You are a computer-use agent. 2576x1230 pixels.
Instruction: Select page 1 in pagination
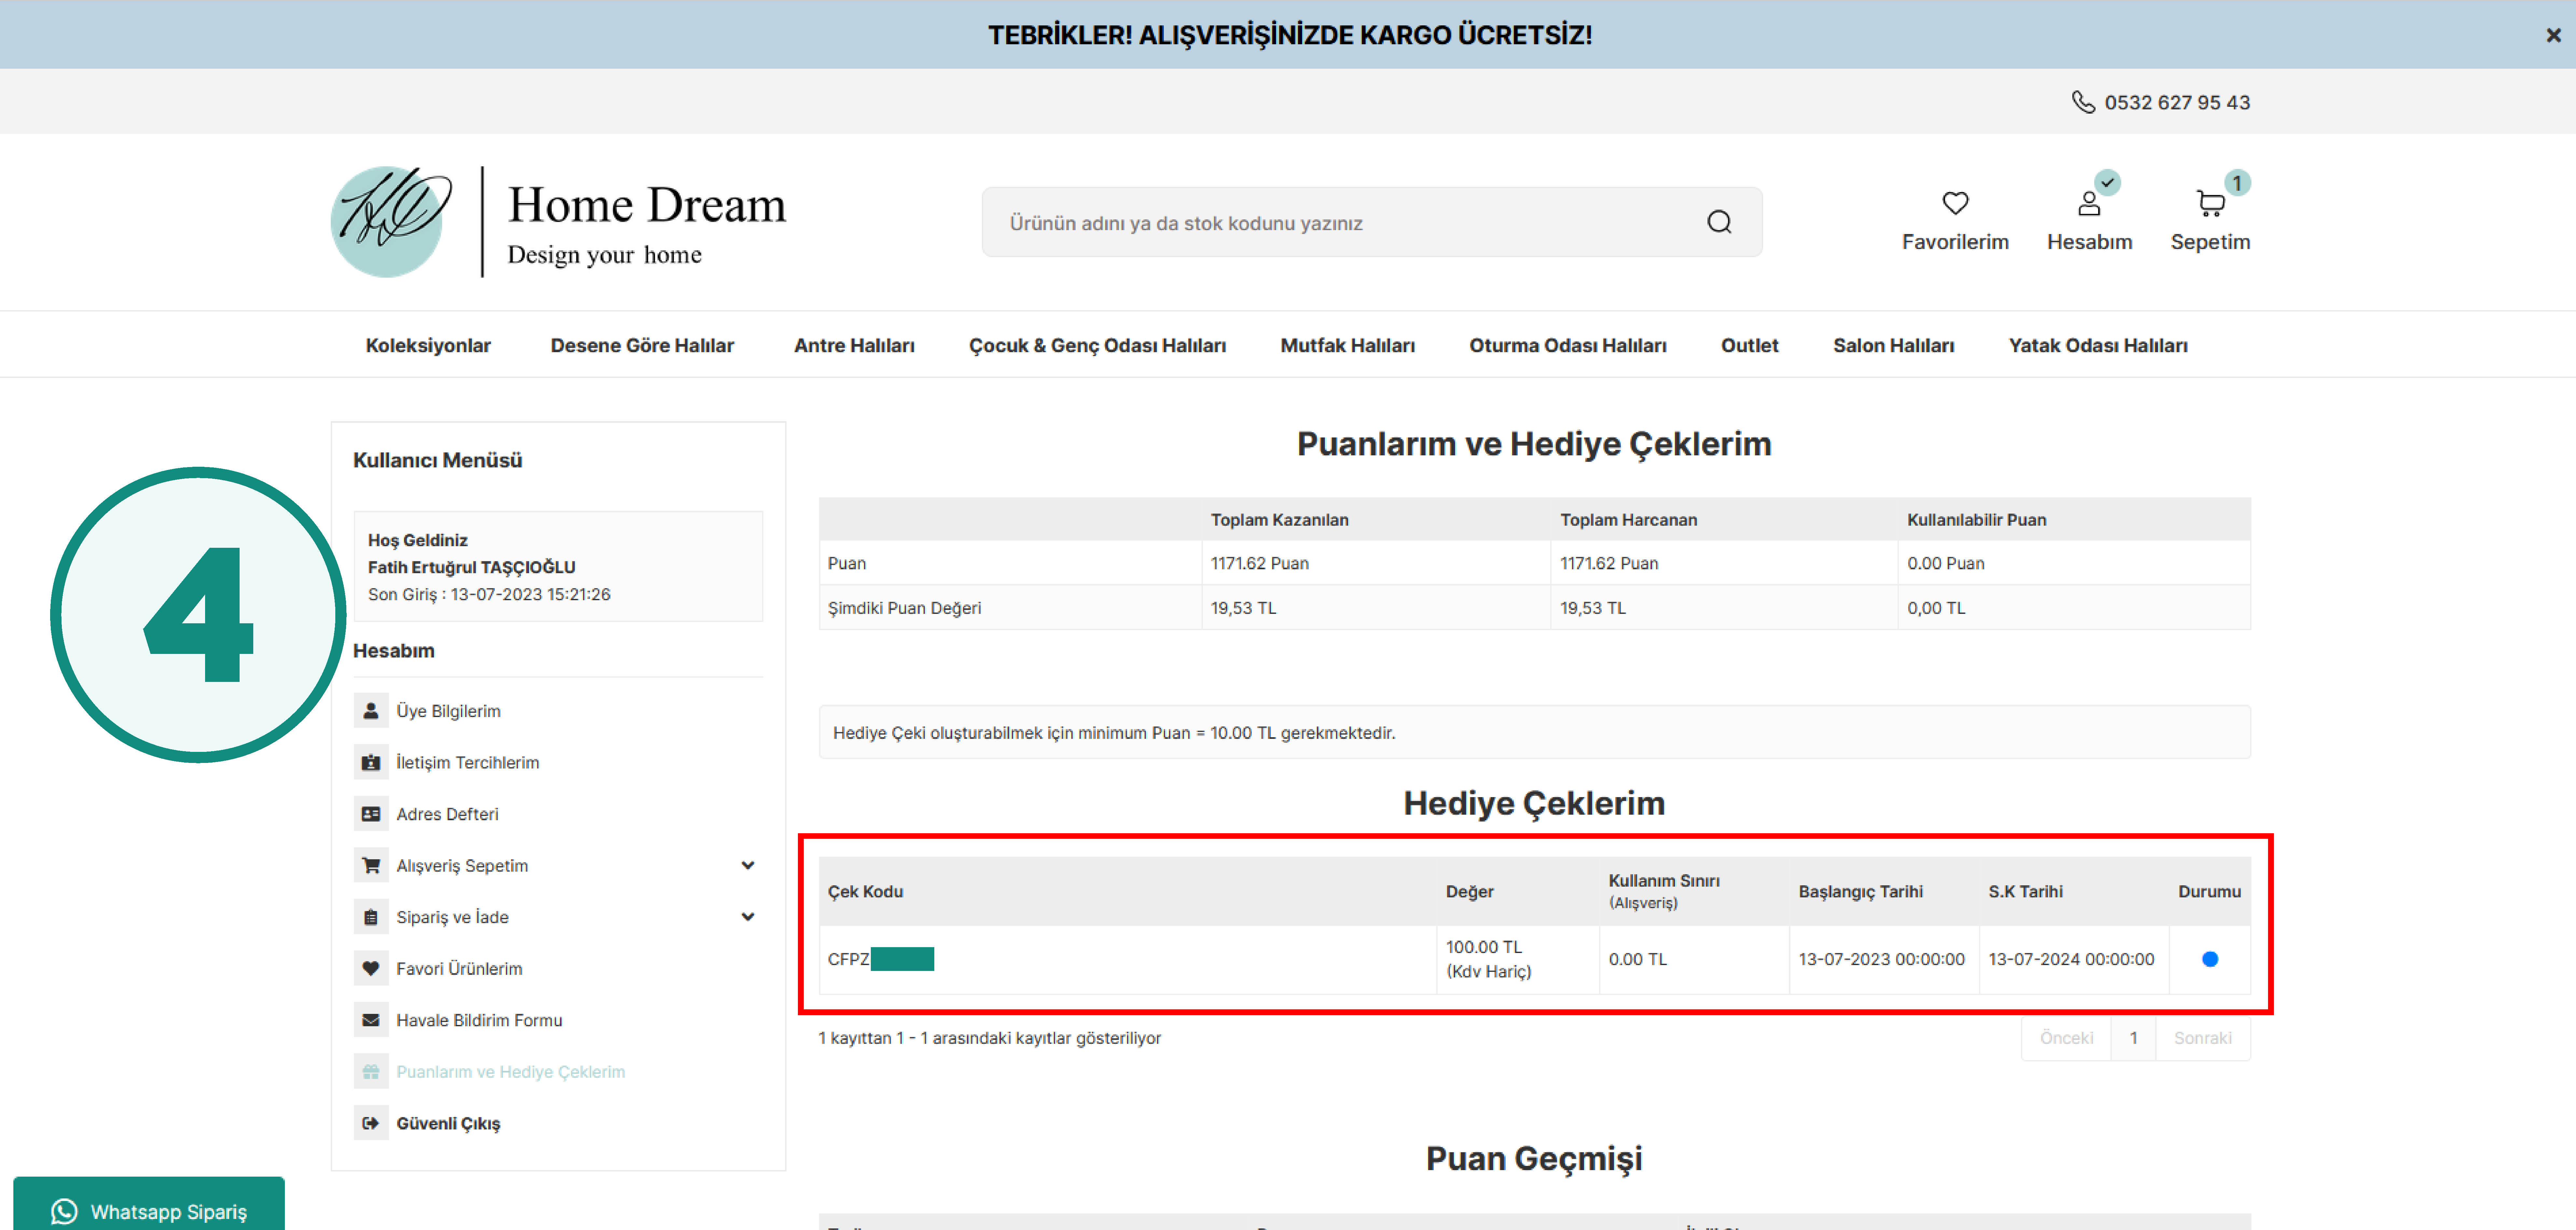coord(2133,1038)
